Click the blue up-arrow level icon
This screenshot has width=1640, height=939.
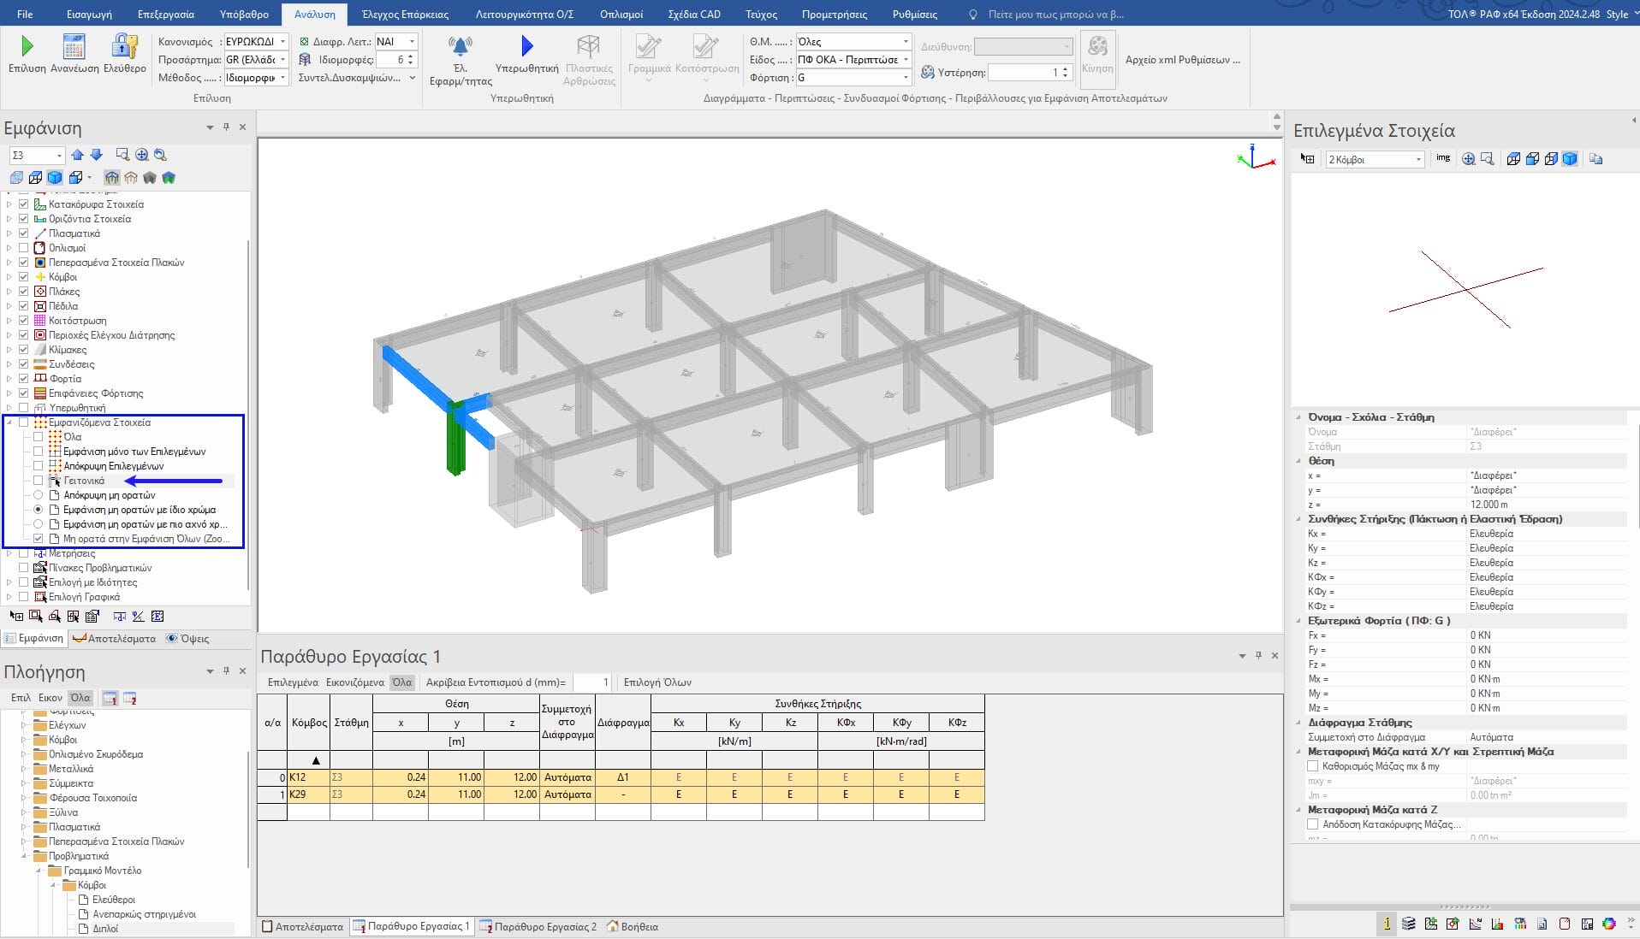coord(78,155)
